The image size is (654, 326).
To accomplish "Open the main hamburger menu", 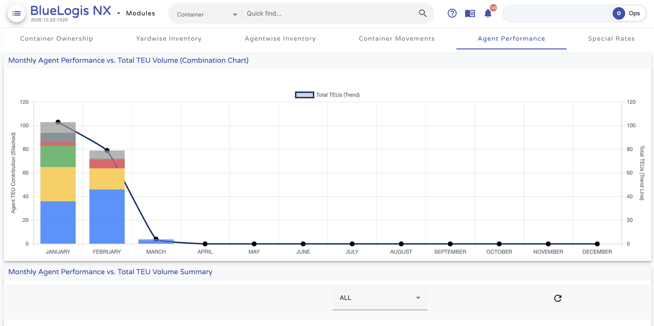I will click(16, 14).
